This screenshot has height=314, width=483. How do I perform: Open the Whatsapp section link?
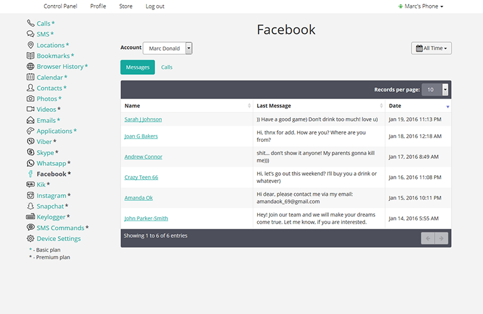click(x=51, y=163)
